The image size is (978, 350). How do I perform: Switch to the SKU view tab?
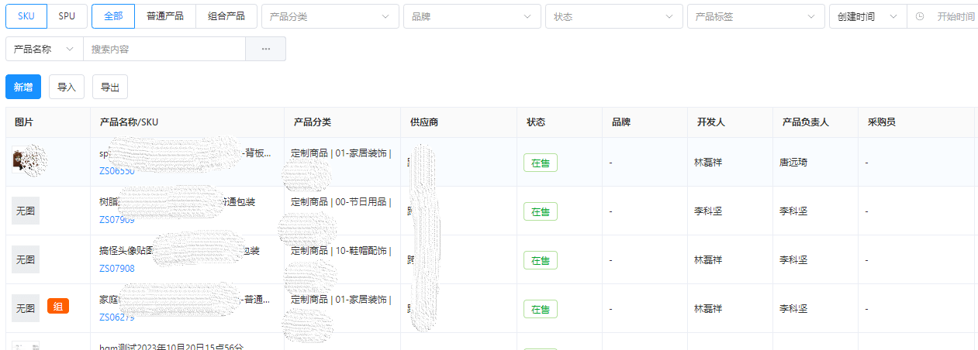pos(26,16)
